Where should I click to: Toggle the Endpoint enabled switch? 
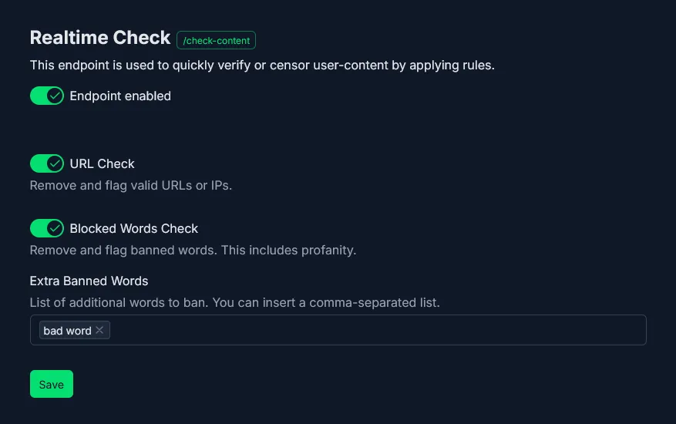click(x=46, y=96)
